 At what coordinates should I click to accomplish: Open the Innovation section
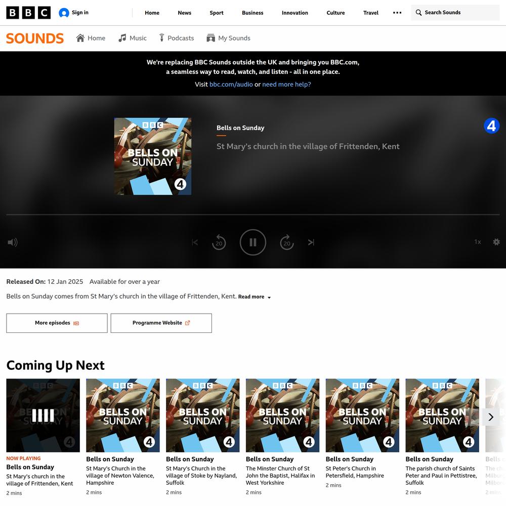click(x=294, y=13)
